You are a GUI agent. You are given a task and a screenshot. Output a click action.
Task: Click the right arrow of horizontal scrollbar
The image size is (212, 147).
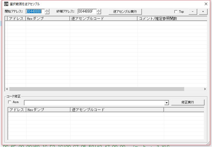click(x=205, y=89)
